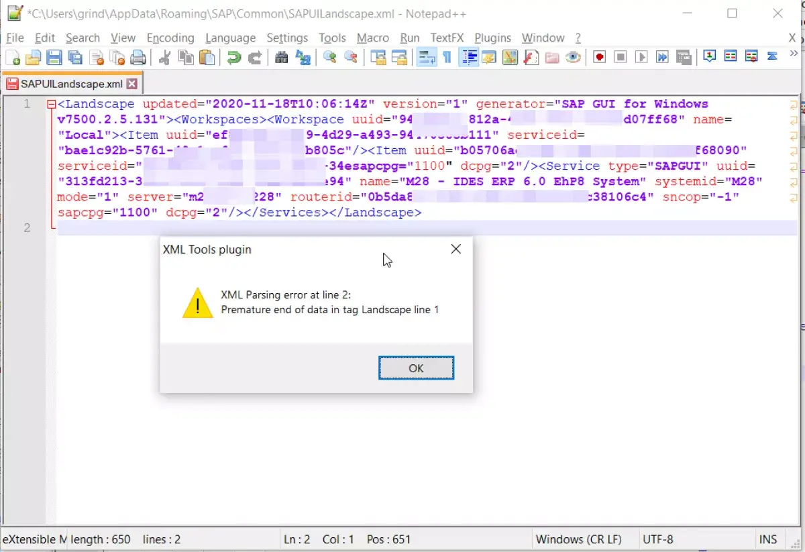Viewport: 805px width, 552px height.
Task: Toggle Word wrap toolbar button
Action: pyautogui.click(x=426, y=58)
